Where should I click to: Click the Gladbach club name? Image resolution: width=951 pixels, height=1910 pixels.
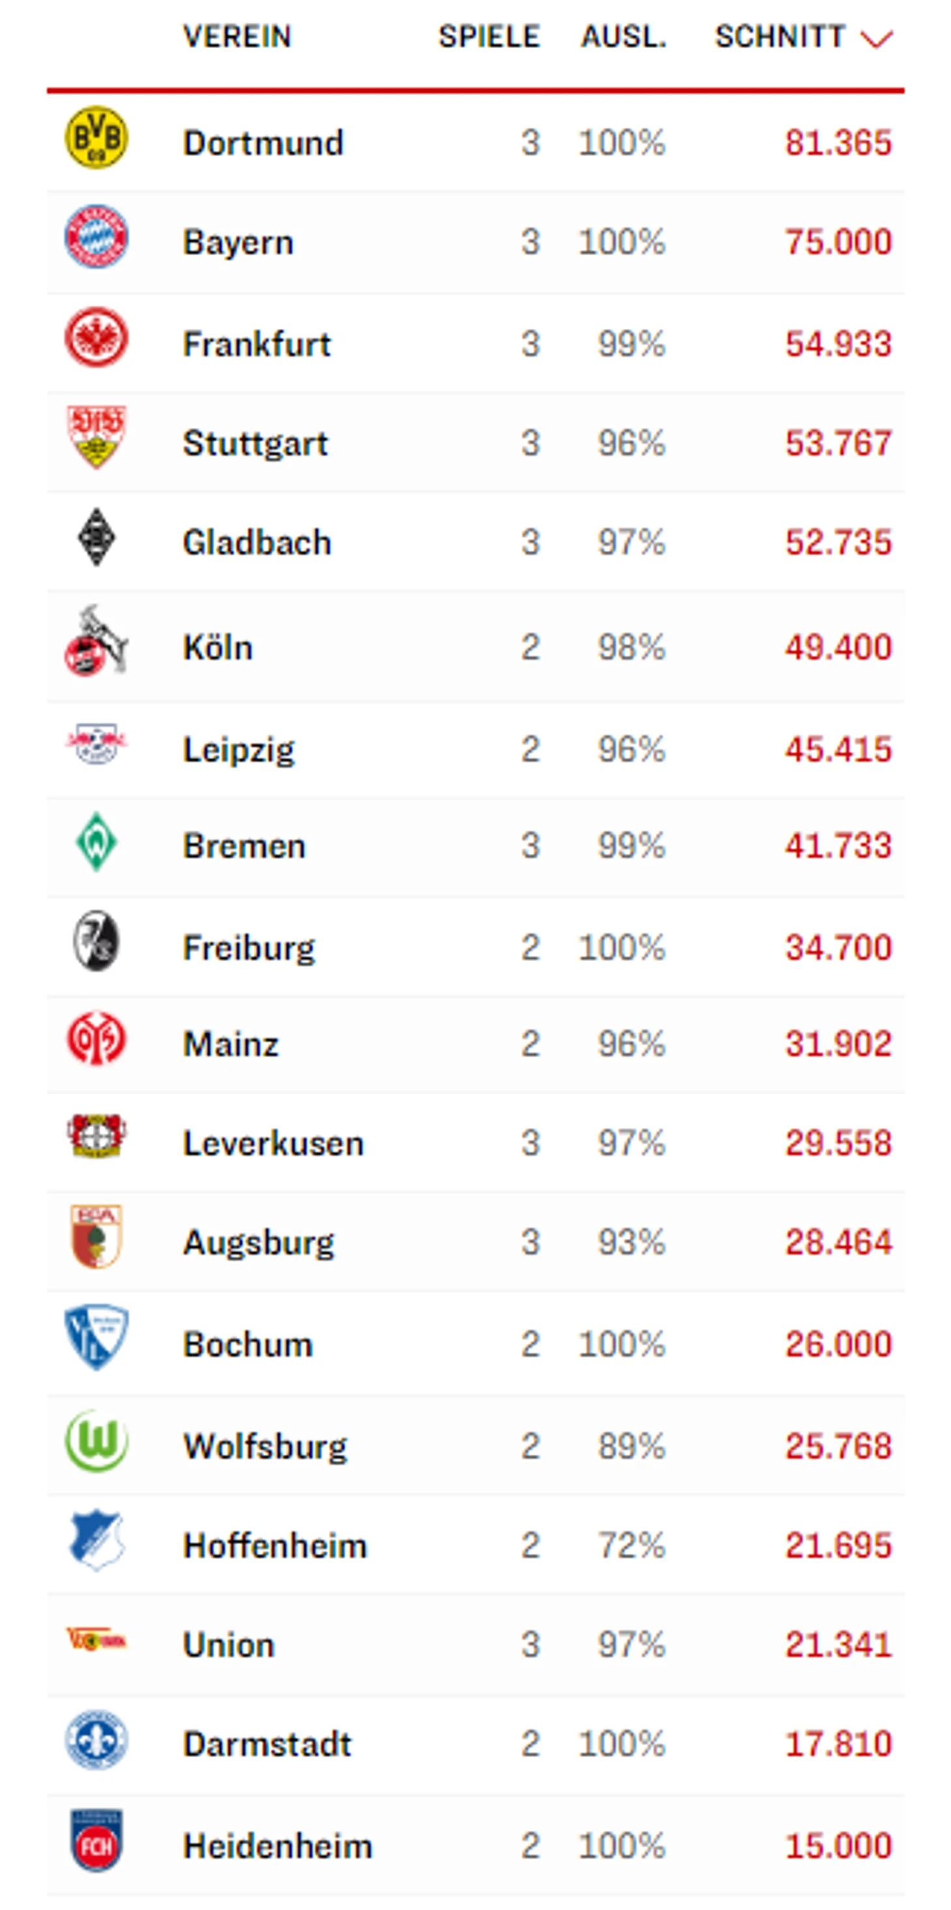pyautogui.click(x=257, y=542)
